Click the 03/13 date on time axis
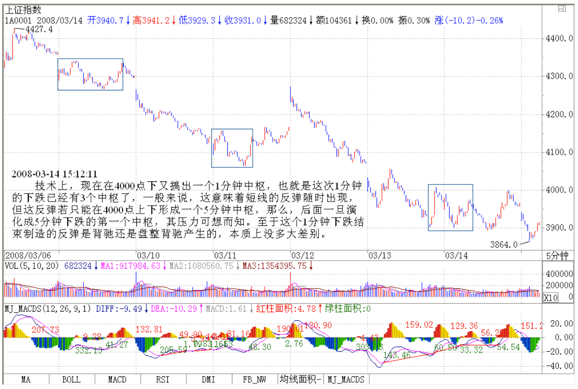The height and width of the screenshot is (389, 578). pos(379,256)
